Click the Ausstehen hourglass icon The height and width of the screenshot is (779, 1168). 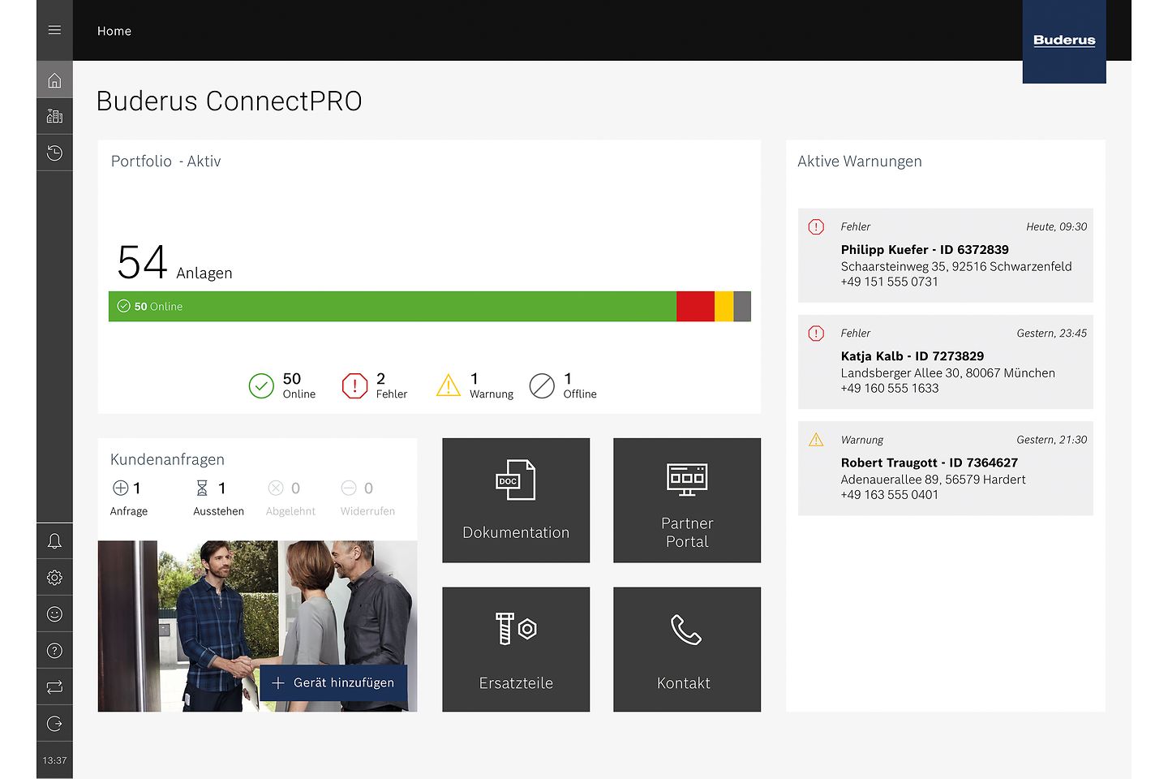tap(202, 488)
